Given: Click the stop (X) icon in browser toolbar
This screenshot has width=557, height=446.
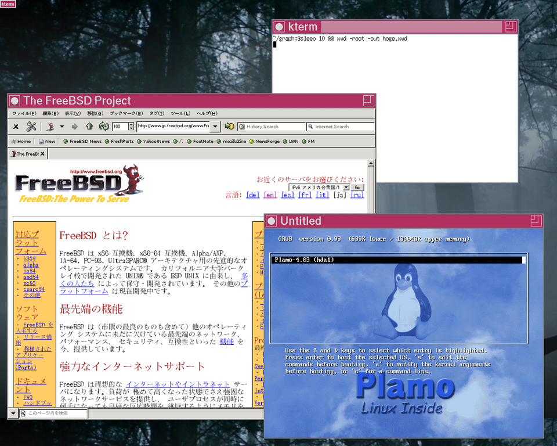Looking at the screenshot, I should (x=16, y=126).
